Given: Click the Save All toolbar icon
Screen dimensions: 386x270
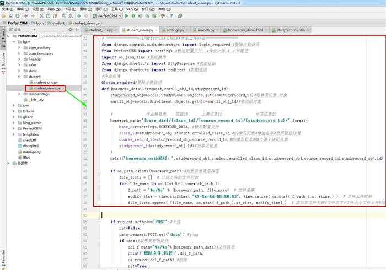Looking at the screenshot, I should (x=10, y=16).
